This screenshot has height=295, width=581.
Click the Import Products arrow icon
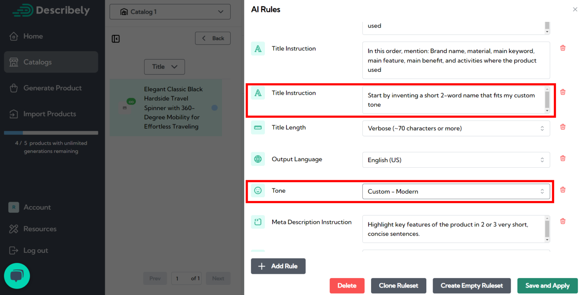[14, 114]
